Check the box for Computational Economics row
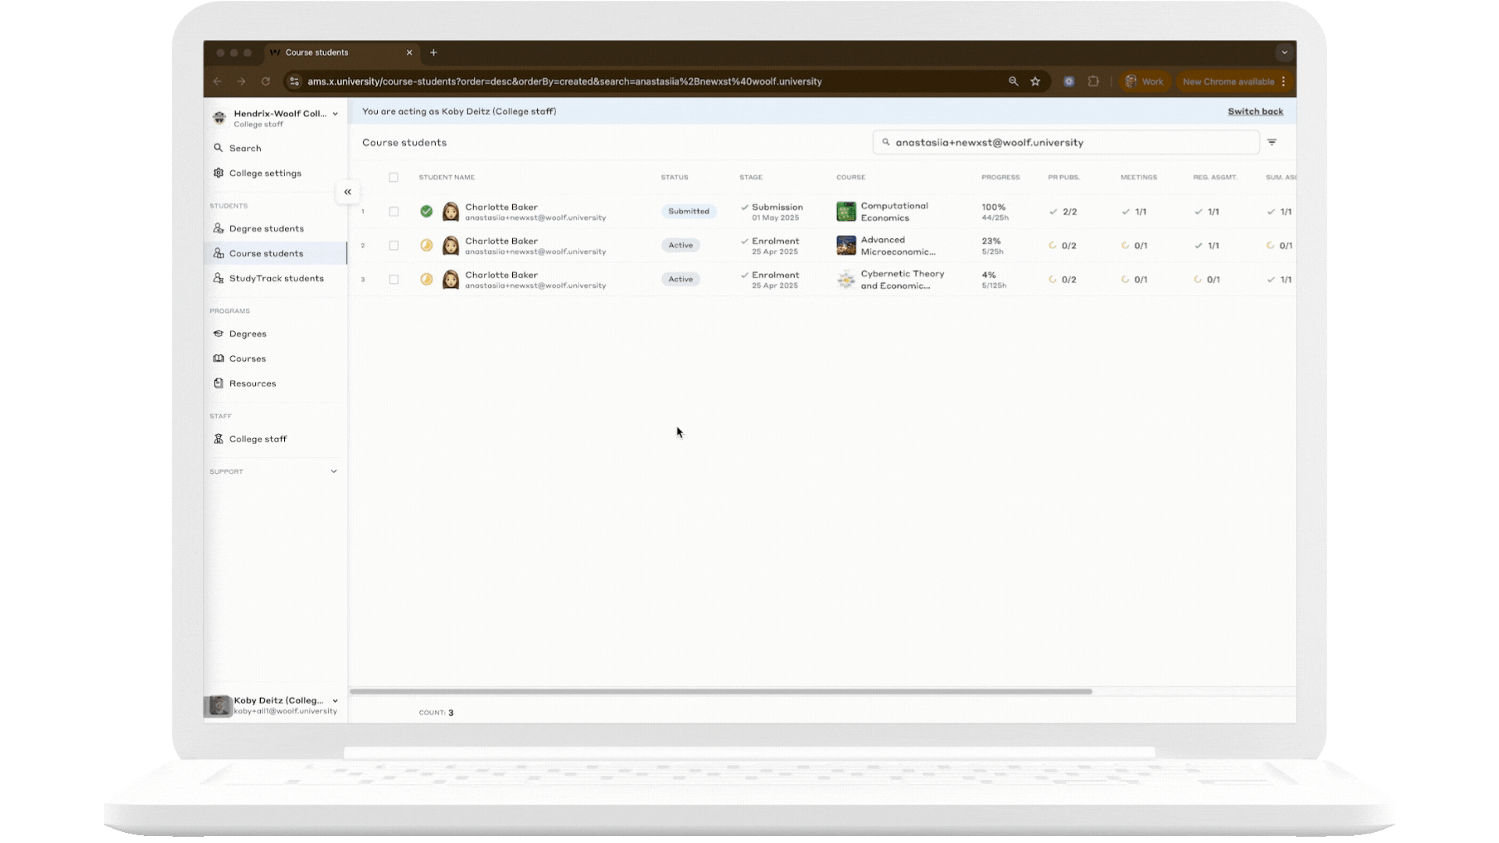 click(x=393, y=212)
